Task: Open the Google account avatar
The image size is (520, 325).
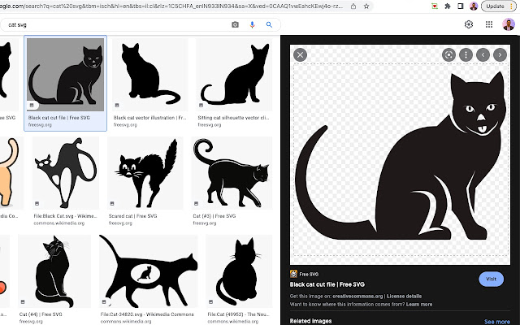Action: (509, 24)
